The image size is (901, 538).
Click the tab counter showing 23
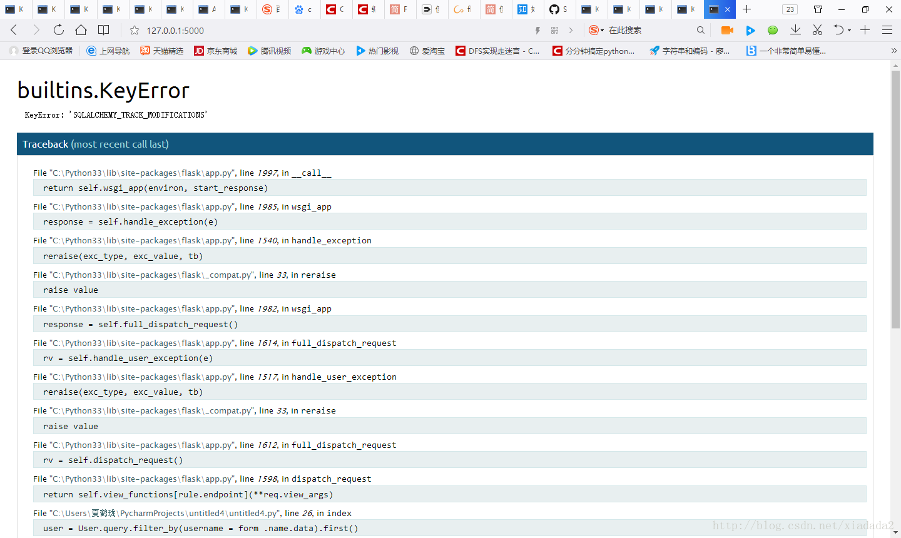(x=790, y=9)
